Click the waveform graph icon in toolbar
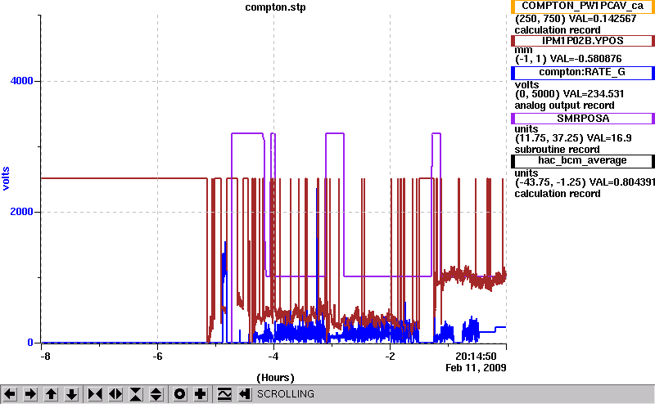The image size is (655, 404). click(224, 394)
